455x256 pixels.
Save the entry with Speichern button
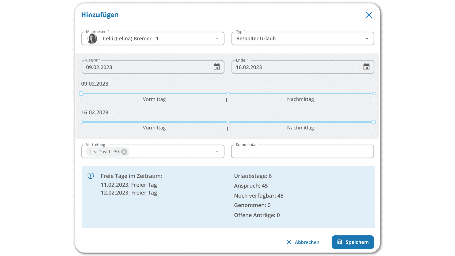click(x=352, y=242)
